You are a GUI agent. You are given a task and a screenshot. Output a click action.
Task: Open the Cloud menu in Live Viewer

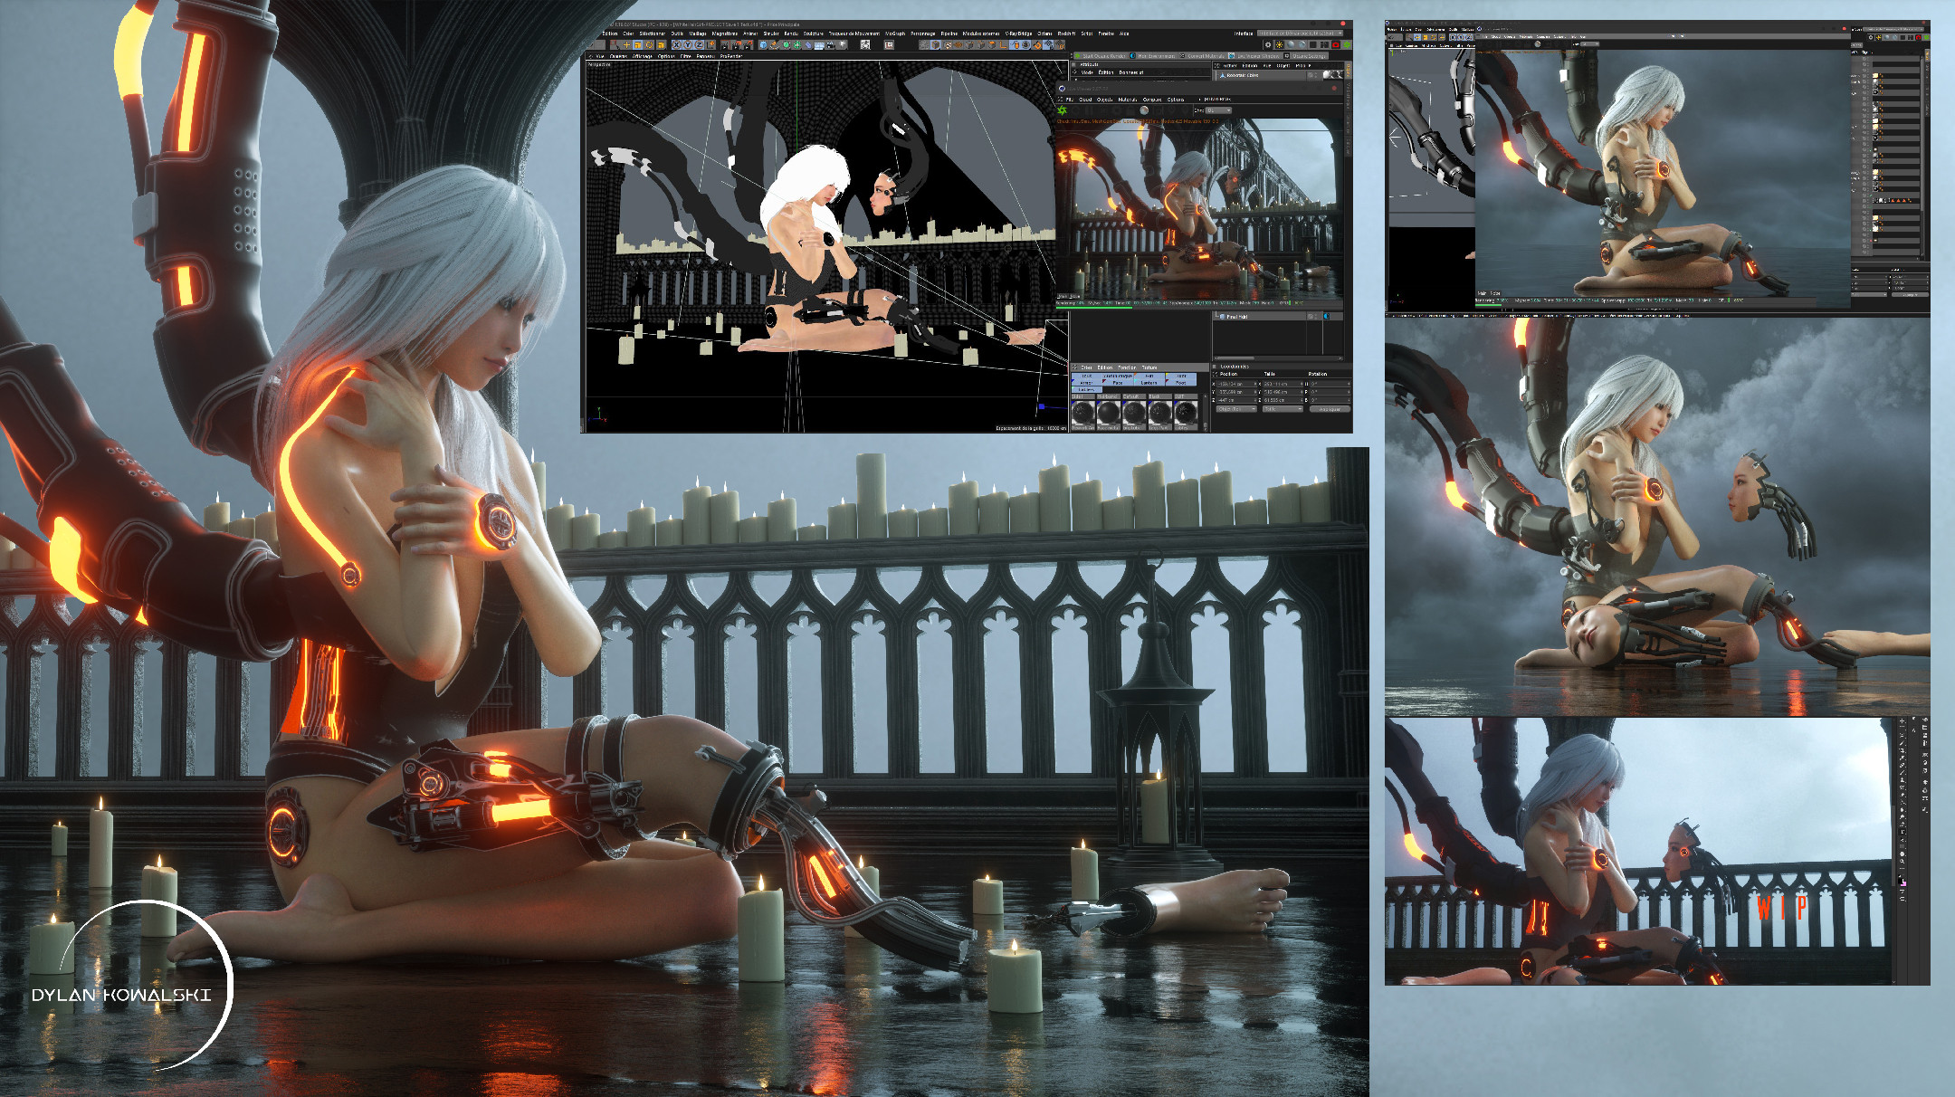tap(1085, 100)
